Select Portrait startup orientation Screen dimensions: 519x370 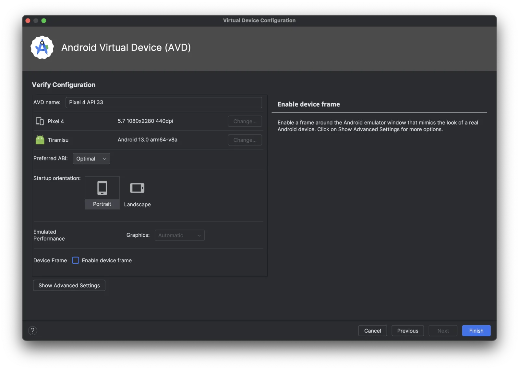pyautogui.click(x=102, y=193)
